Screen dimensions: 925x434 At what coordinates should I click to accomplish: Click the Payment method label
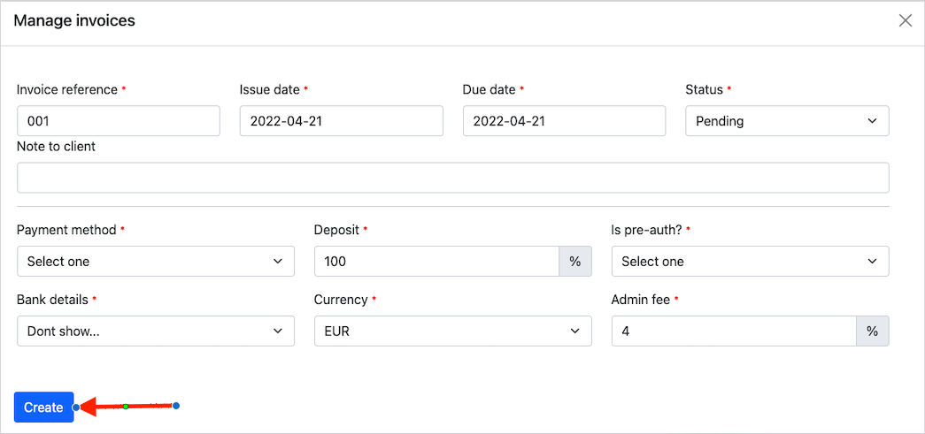coord(66,230)
